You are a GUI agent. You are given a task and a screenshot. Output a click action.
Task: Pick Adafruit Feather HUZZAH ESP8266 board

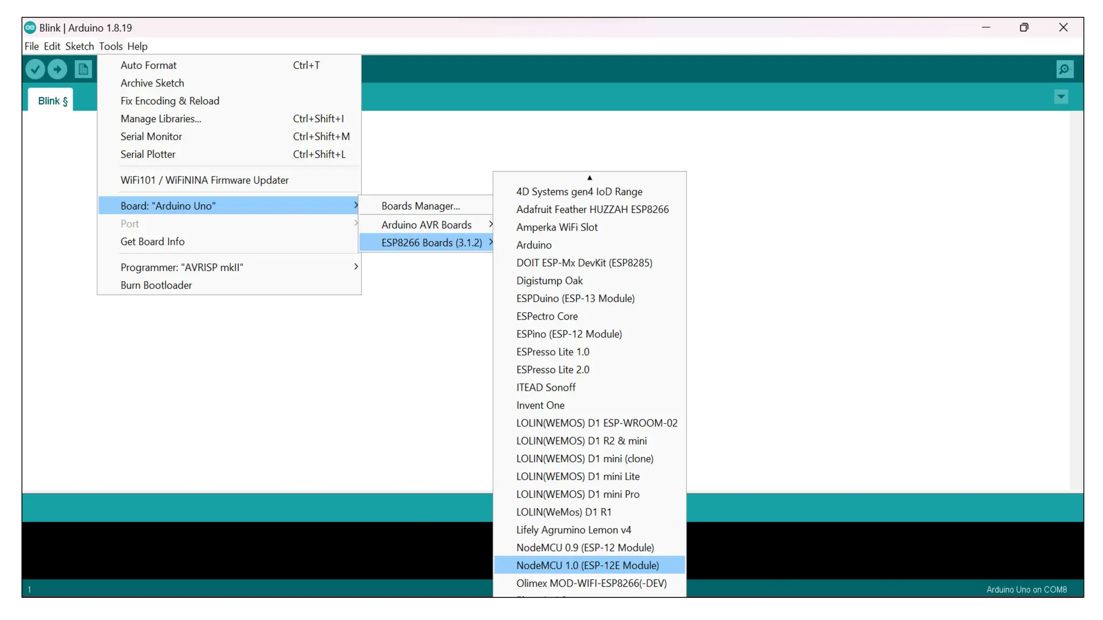click(x=592, y=209)
